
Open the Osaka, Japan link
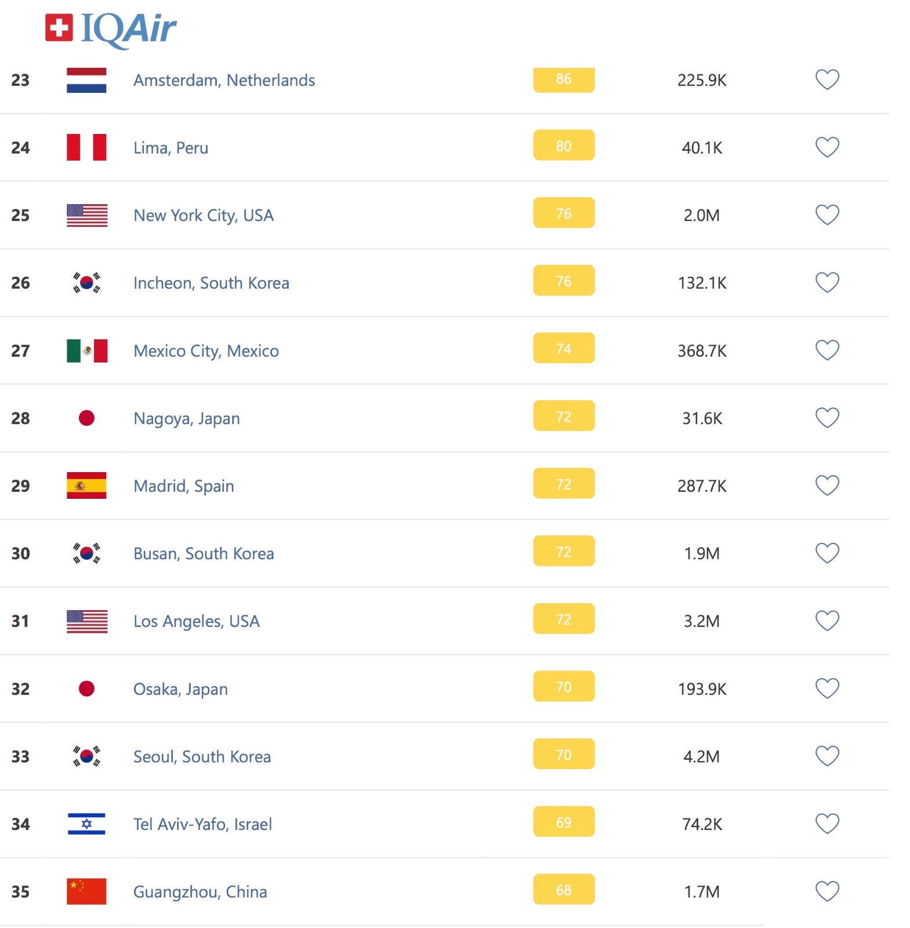coord(180,689)
